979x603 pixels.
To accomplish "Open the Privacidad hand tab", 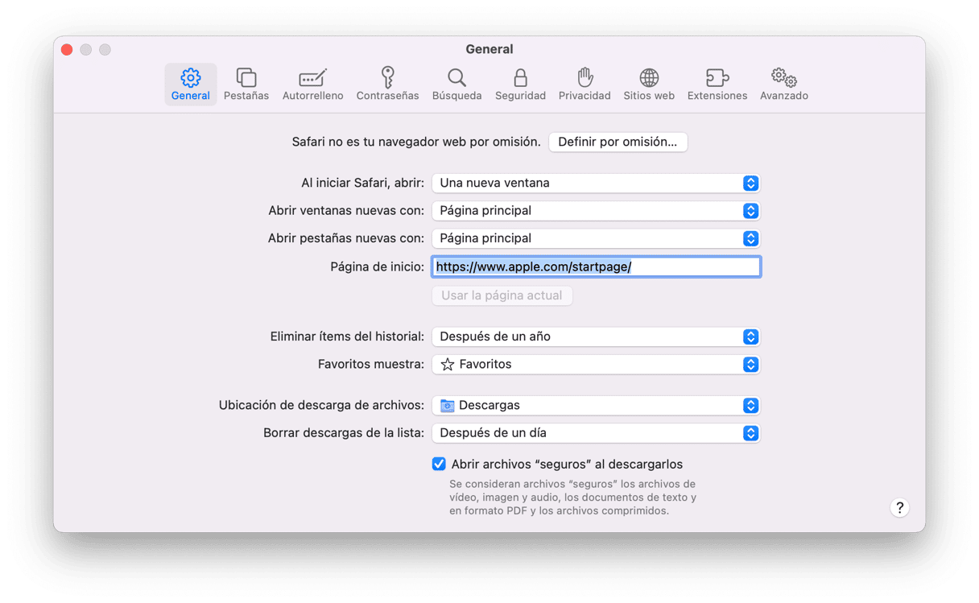I will click(x=585, y=85).
